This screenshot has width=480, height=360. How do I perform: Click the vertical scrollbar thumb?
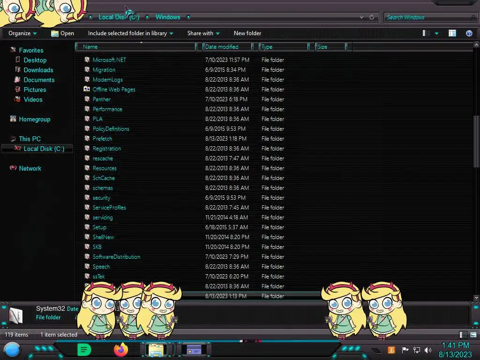click(476, 142)
